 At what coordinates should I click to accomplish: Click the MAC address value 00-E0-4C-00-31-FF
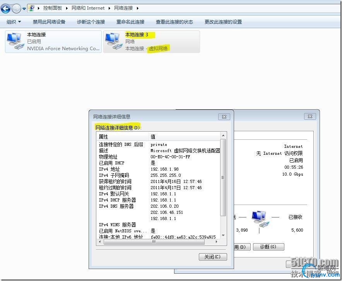[170, 157]
